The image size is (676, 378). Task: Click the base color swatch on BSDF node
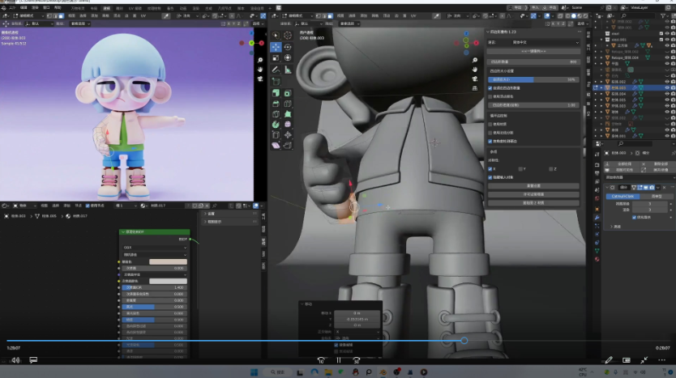pyautogui.click(x=168, y=261)
